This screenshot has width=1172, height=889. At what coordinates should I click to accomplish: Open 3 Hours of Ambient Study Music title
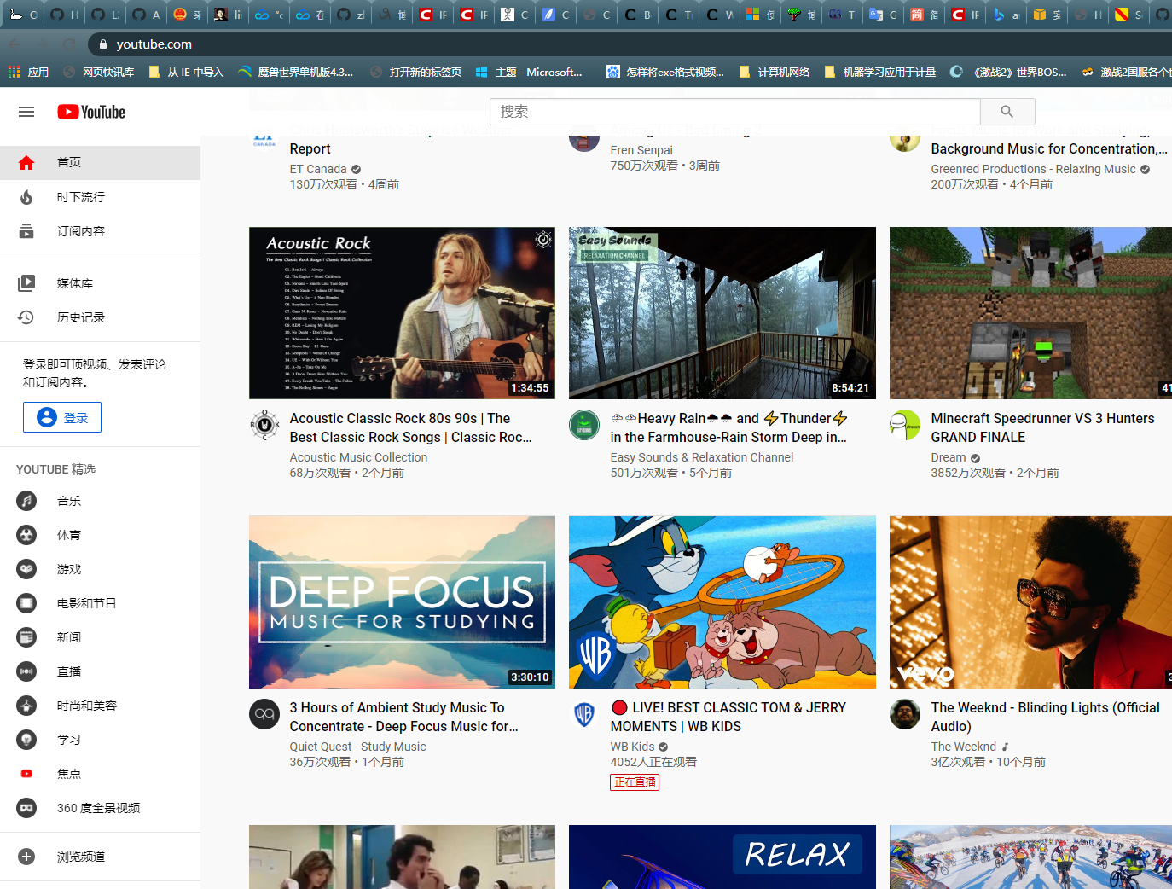[404, 717]
